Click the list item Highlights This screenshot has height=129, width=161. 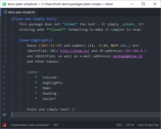click(x=52, y=83)
